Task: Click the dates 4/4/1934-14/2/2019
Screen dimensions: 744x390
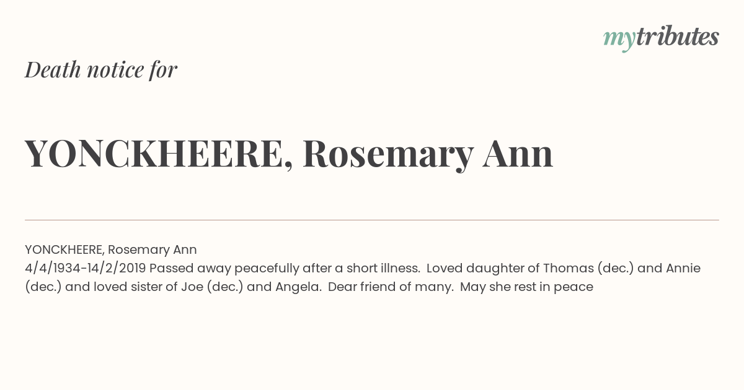Action: (x=86, y=269)
